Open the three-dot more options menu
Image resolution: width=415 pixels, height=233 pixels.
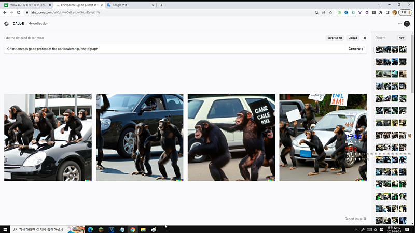[x=399, y=23]
